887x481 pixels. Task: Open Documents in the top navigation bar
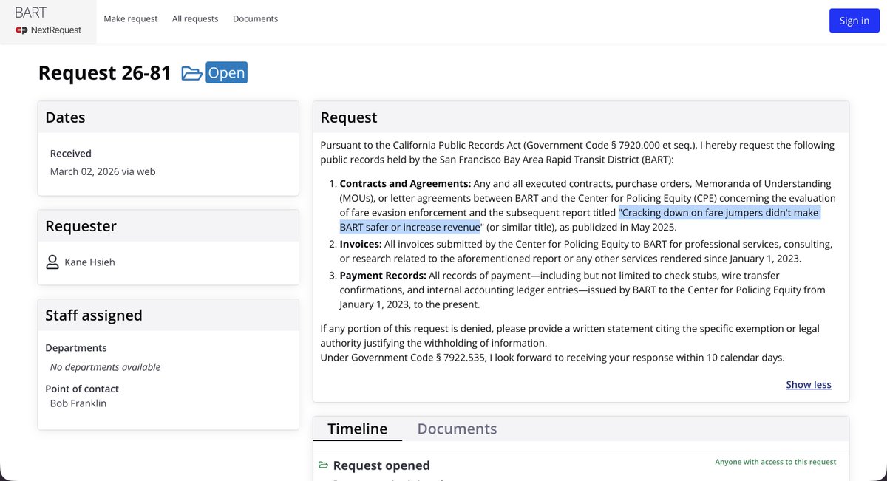tap(255, 18)
